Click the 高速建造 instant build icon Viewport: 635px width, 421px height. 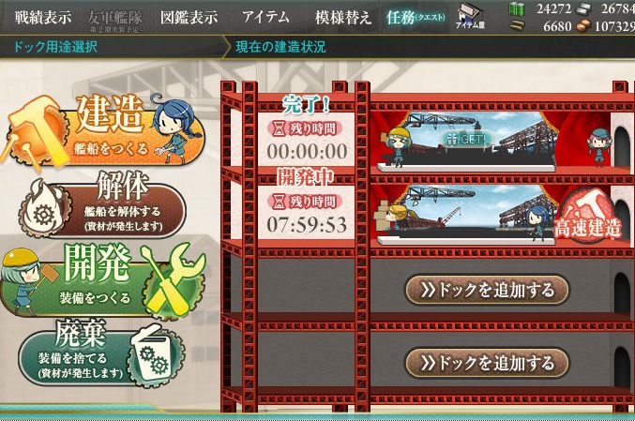[x=587, y=218]
